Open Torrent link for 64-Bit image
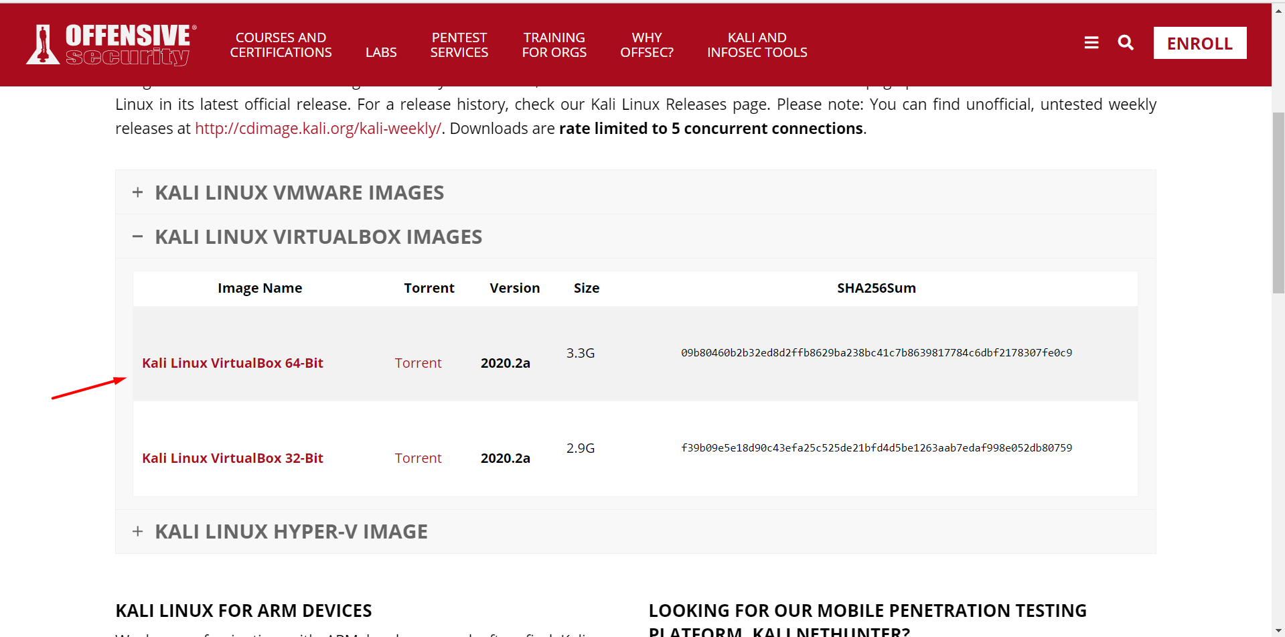 click(419, 363)
